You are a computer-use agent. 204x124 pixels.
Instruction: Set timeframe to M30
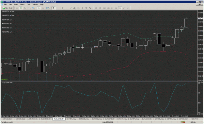[108, 8]
